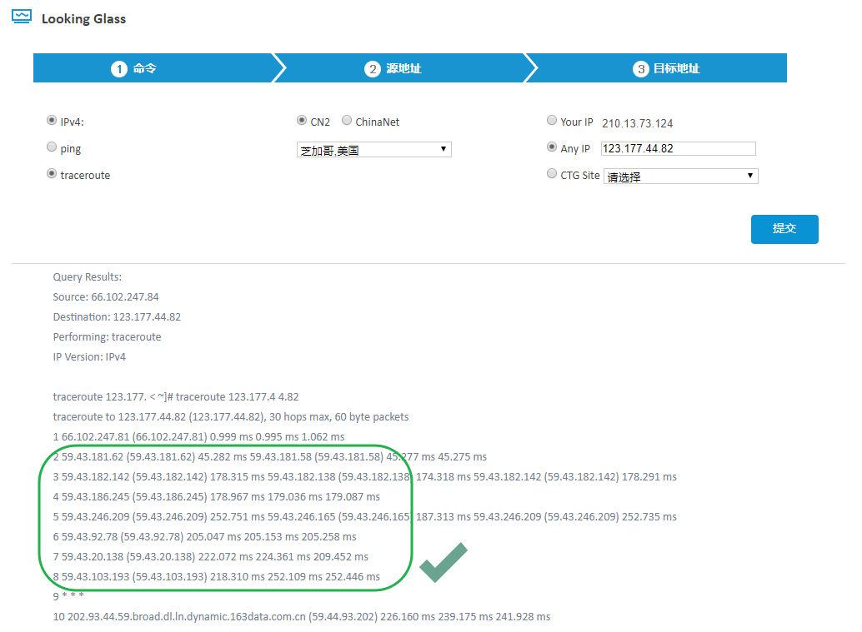The width and height of the screenshot is (862, 632).
Task: Choose the traceroute radio option
Action: tap(52, 175)
